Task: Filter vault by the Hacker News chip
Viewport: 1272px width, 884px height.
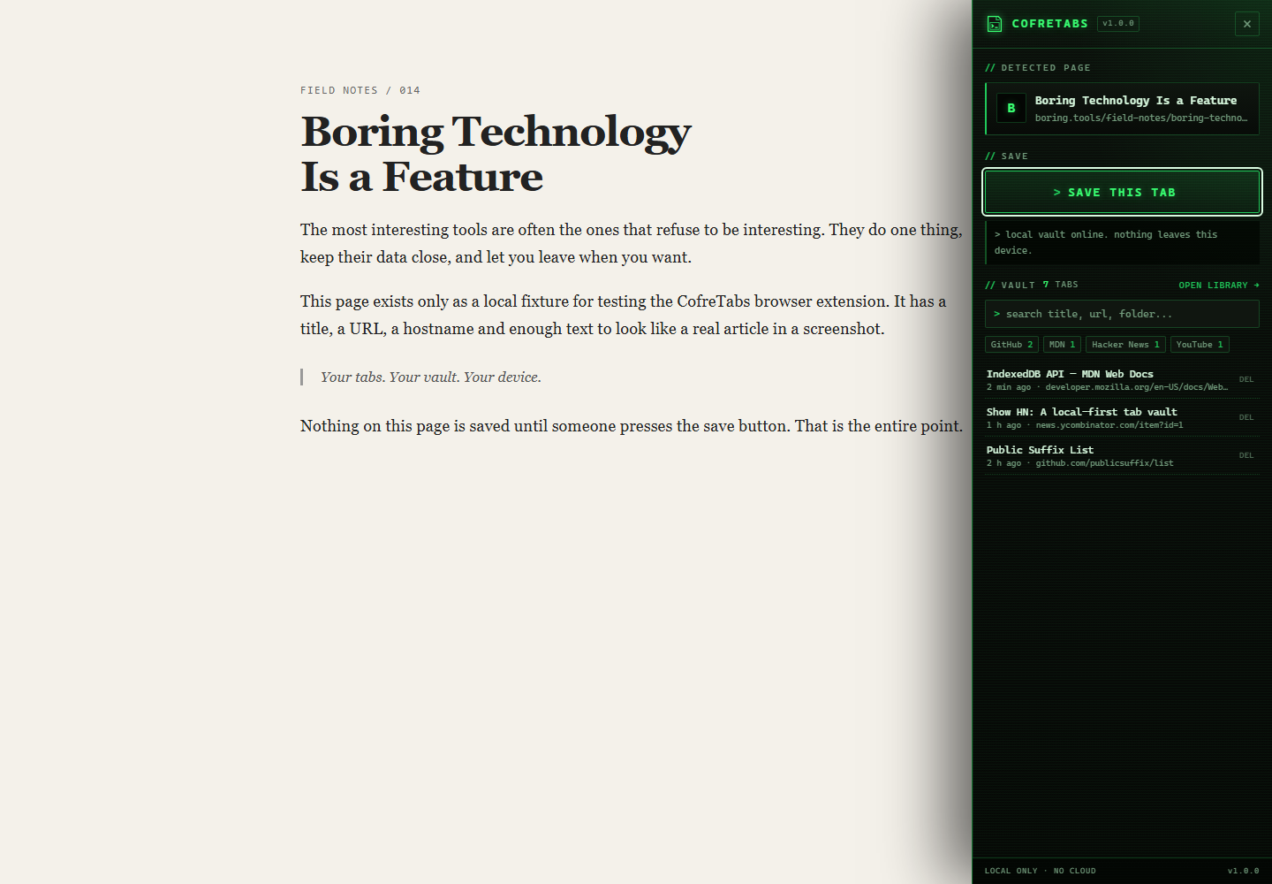Action: tap(1125, 345)
